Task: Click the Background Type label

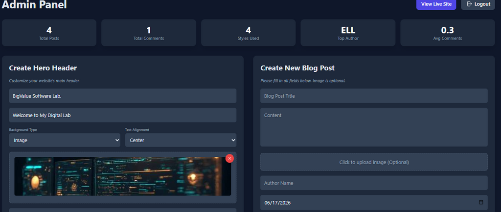Action: [x=23, y=130]
